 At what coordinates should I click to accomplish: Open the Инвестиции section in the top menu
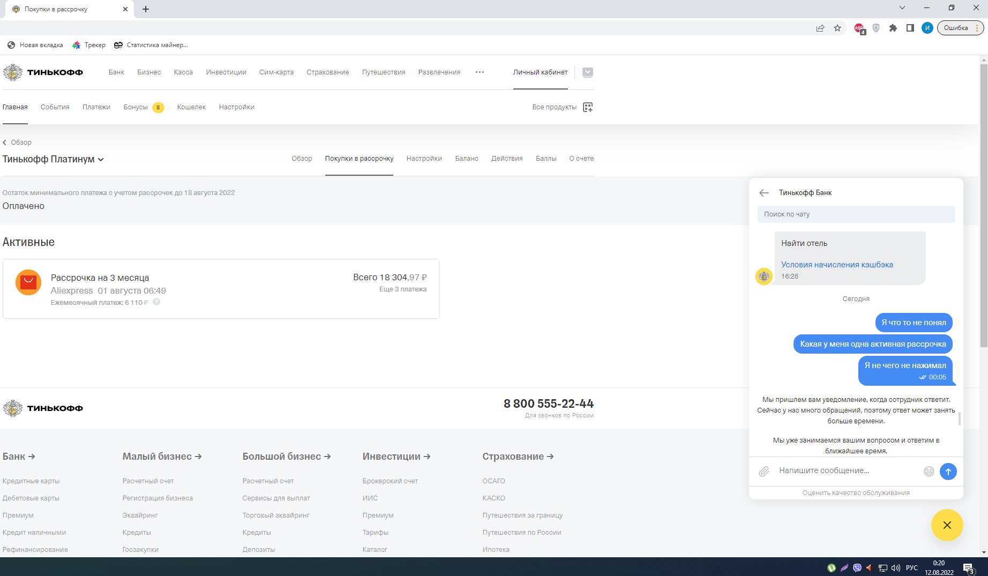pos(226,72)
